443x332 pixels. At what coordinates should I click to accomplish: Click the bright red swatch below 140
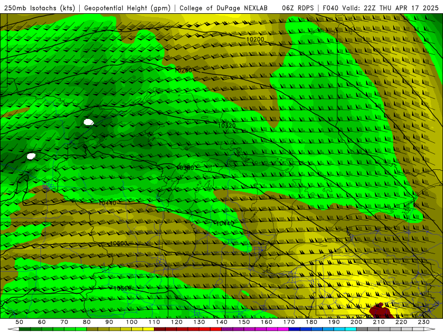[x=216, y=329]
